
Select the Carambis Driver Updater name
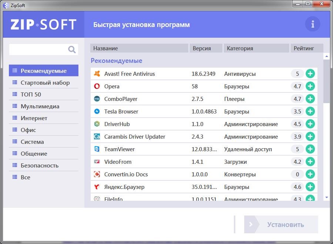[135, 137]
